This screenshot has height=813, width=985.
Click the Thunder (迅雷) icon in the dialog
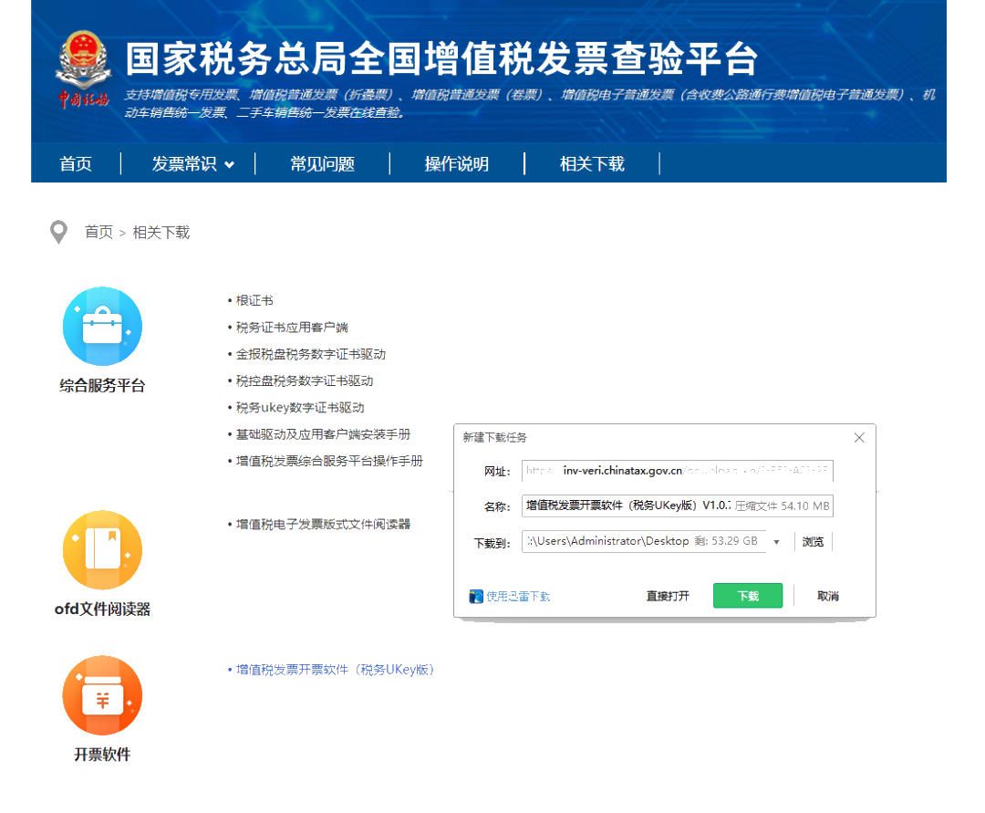click(x=476, y=596)
